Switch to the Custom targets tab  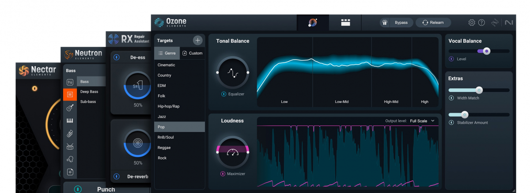(x=193, y=53)
